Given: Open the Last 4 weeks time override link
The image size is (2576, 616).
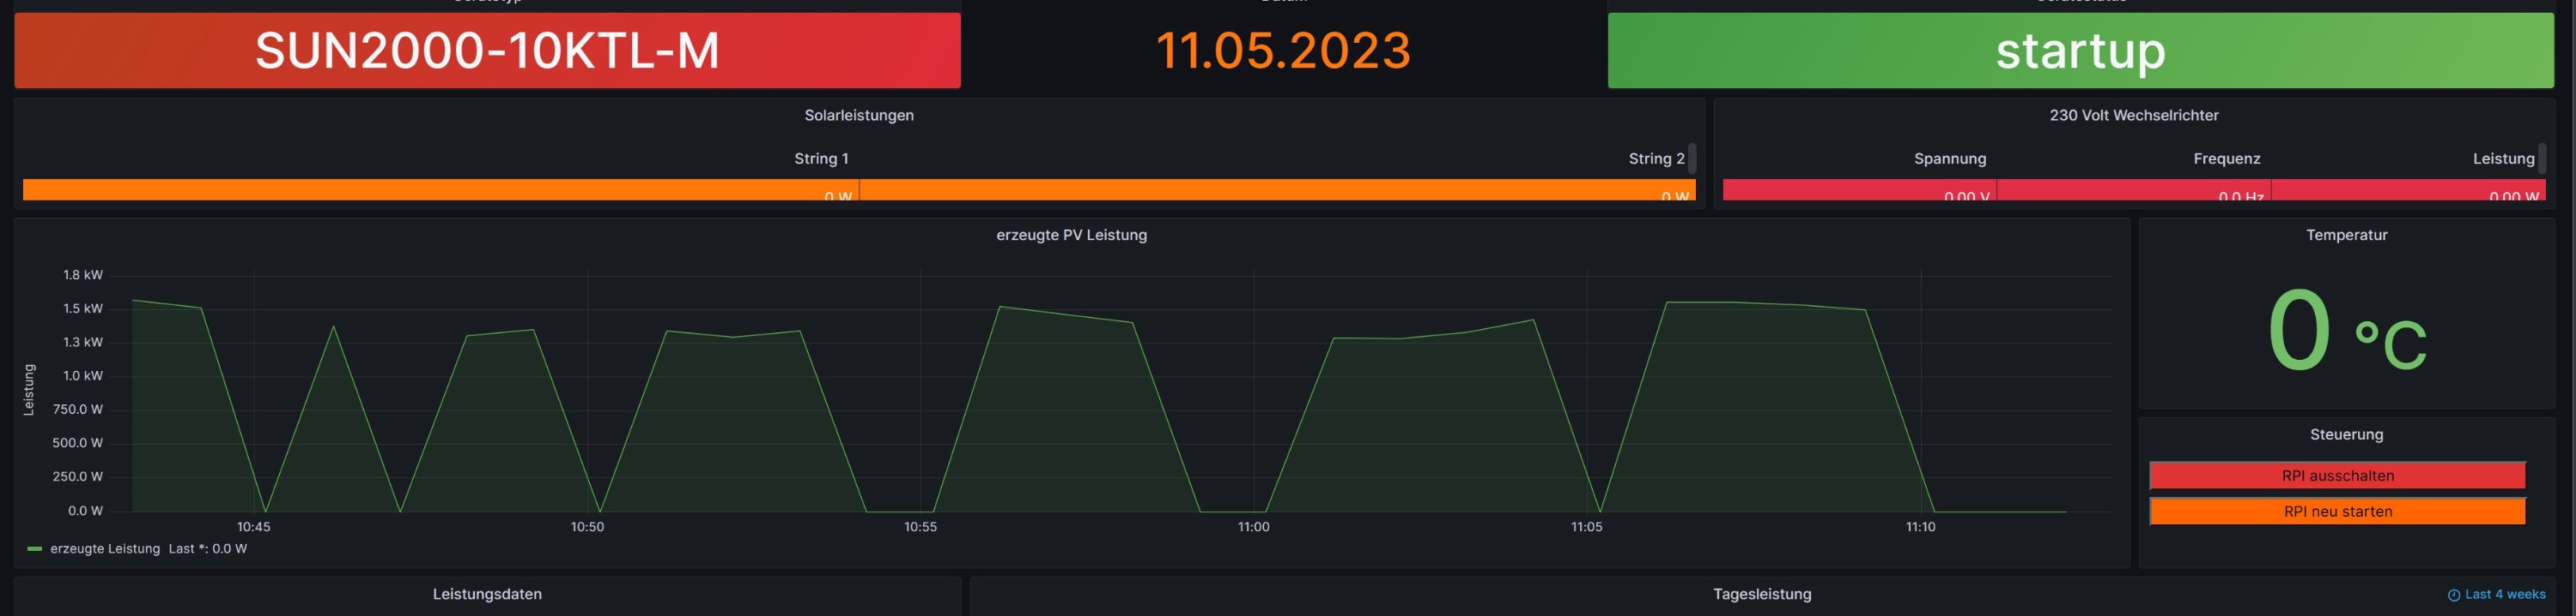Looking at the screenshot, I should pos(2504,594).
